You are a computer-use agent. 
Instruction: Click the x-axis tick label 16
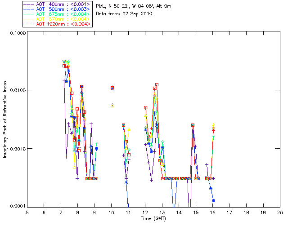point(212,212)
